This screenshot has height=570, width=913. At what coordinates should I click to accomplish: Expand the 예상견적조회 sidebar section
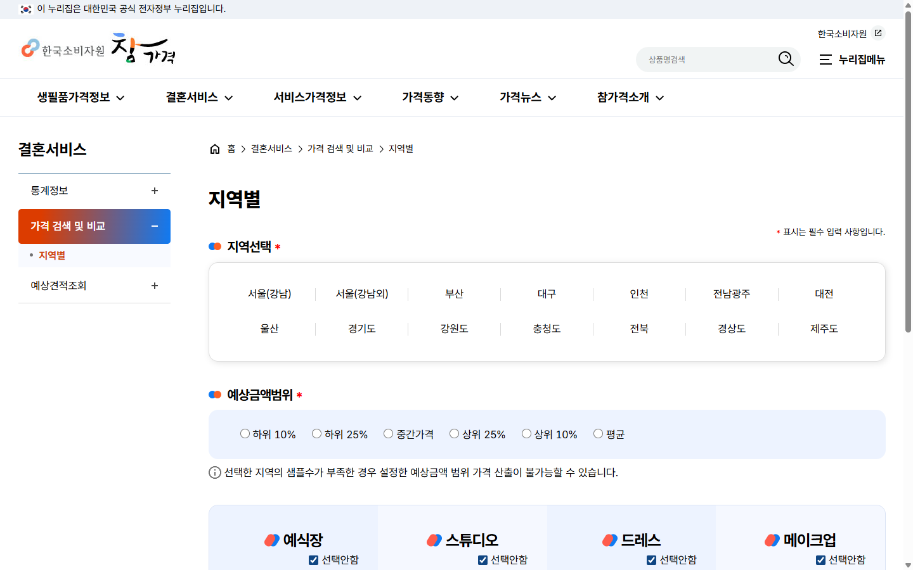(94, 286)
